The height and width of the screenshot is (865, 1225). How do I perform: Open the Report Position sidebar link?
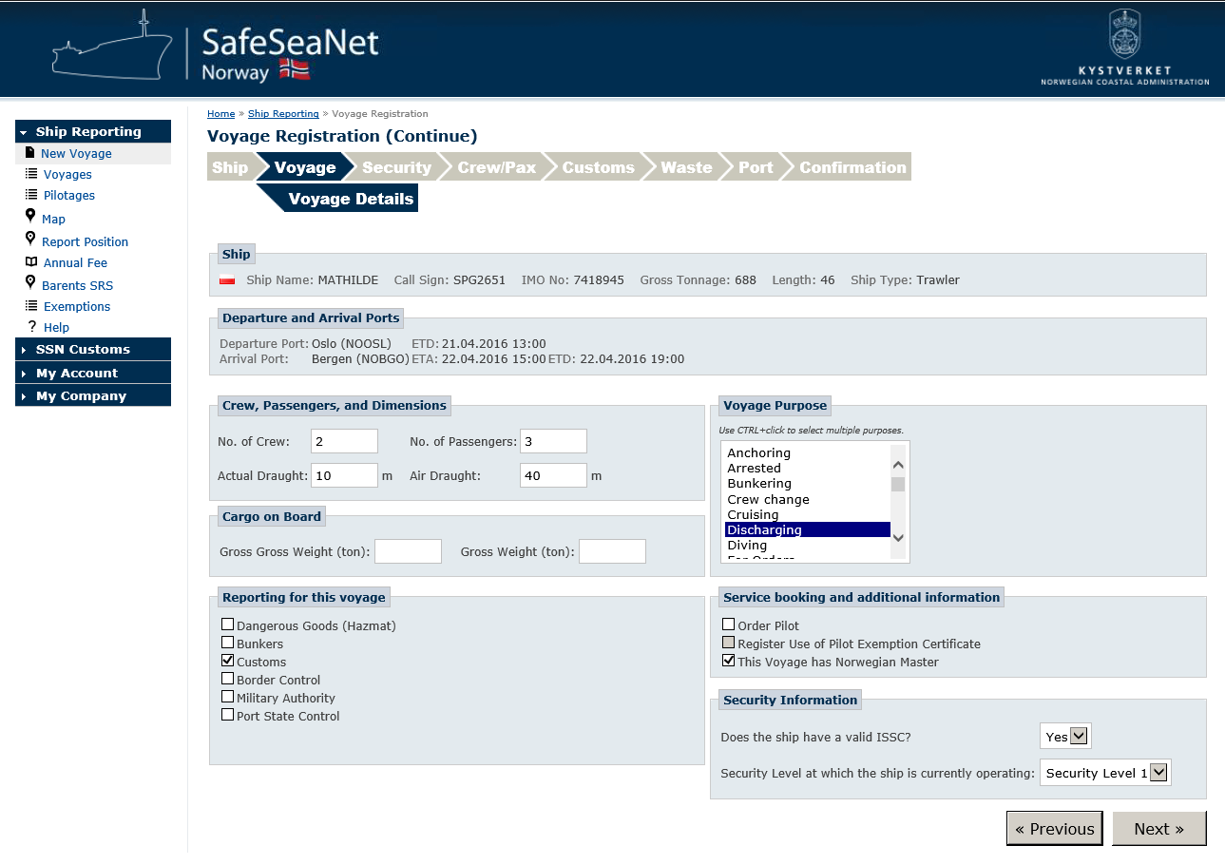click(x=85, y=241)
